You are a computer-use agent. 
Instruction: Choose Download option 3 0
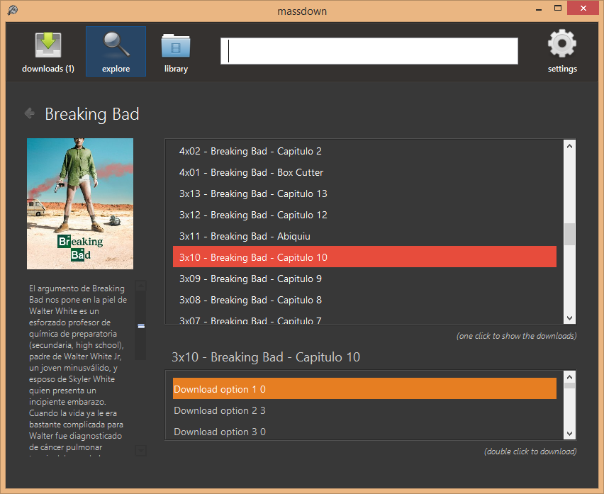(364, 431)
